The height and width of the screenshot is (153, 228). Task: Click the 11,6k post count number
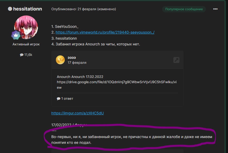tap(28, 55)
